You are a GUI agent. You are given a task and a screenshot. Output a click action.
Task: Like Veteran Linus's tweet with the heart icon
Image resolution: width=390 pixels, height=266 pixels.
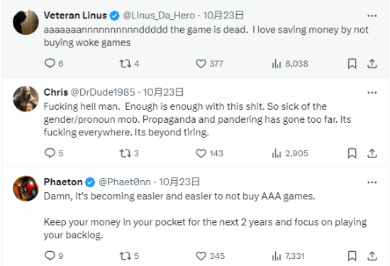tap(201, 63)
